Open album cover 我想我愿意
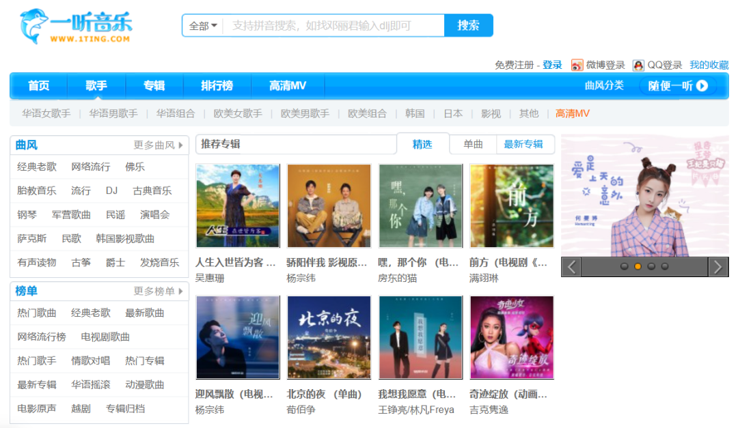This screenshot has height=428, width=738. point(421,337)
